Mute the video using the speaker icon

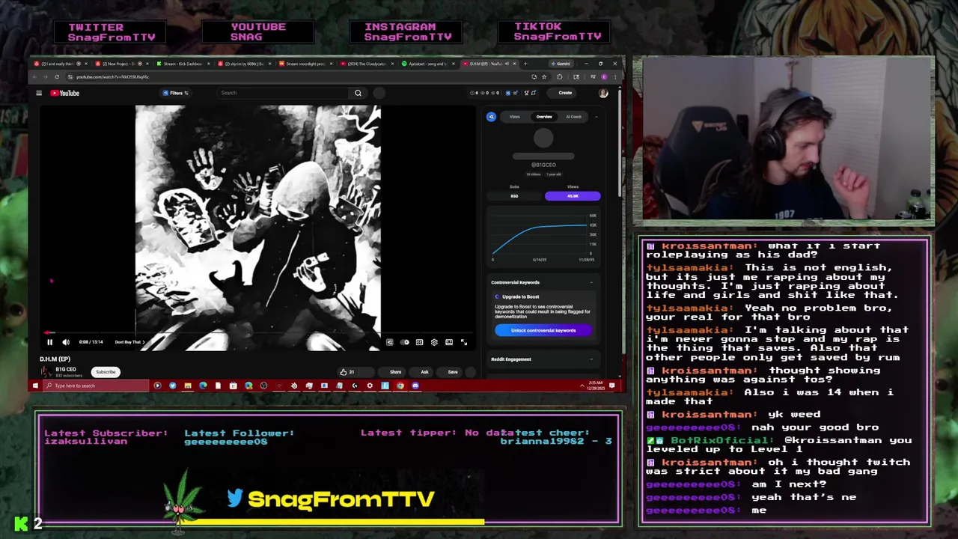(66, 342)
